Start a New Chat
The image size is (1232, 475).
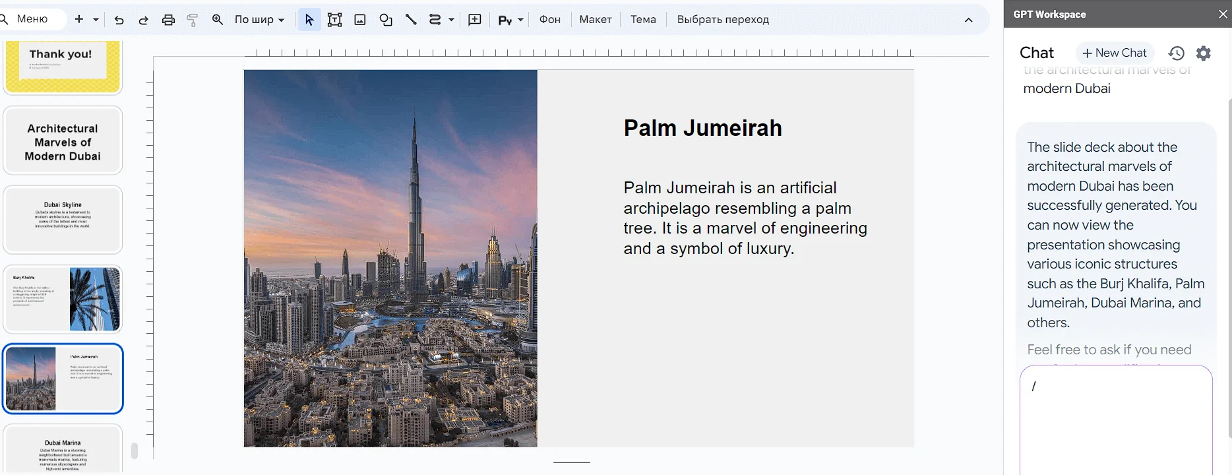click(x=1114, y=53)
